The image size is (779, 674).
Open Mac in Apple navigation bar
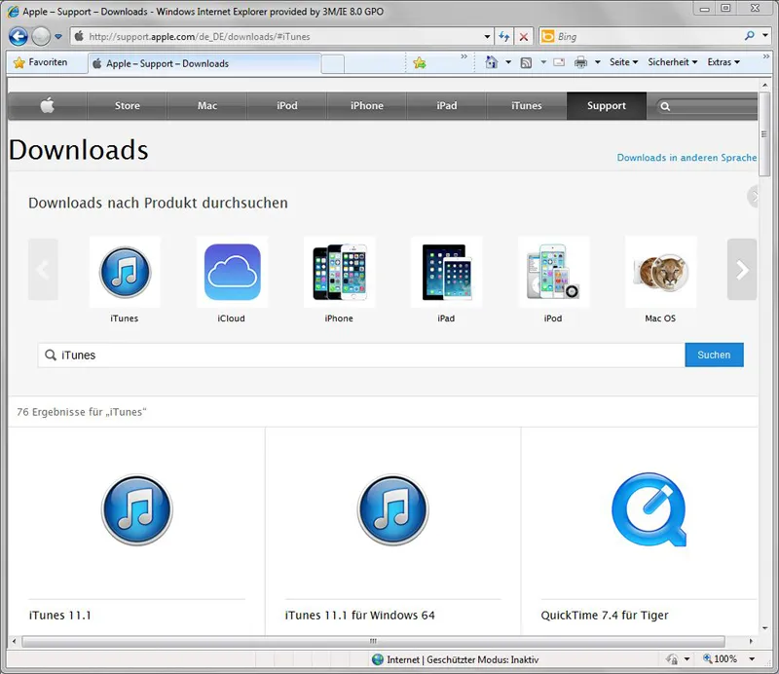click(207, 105)
